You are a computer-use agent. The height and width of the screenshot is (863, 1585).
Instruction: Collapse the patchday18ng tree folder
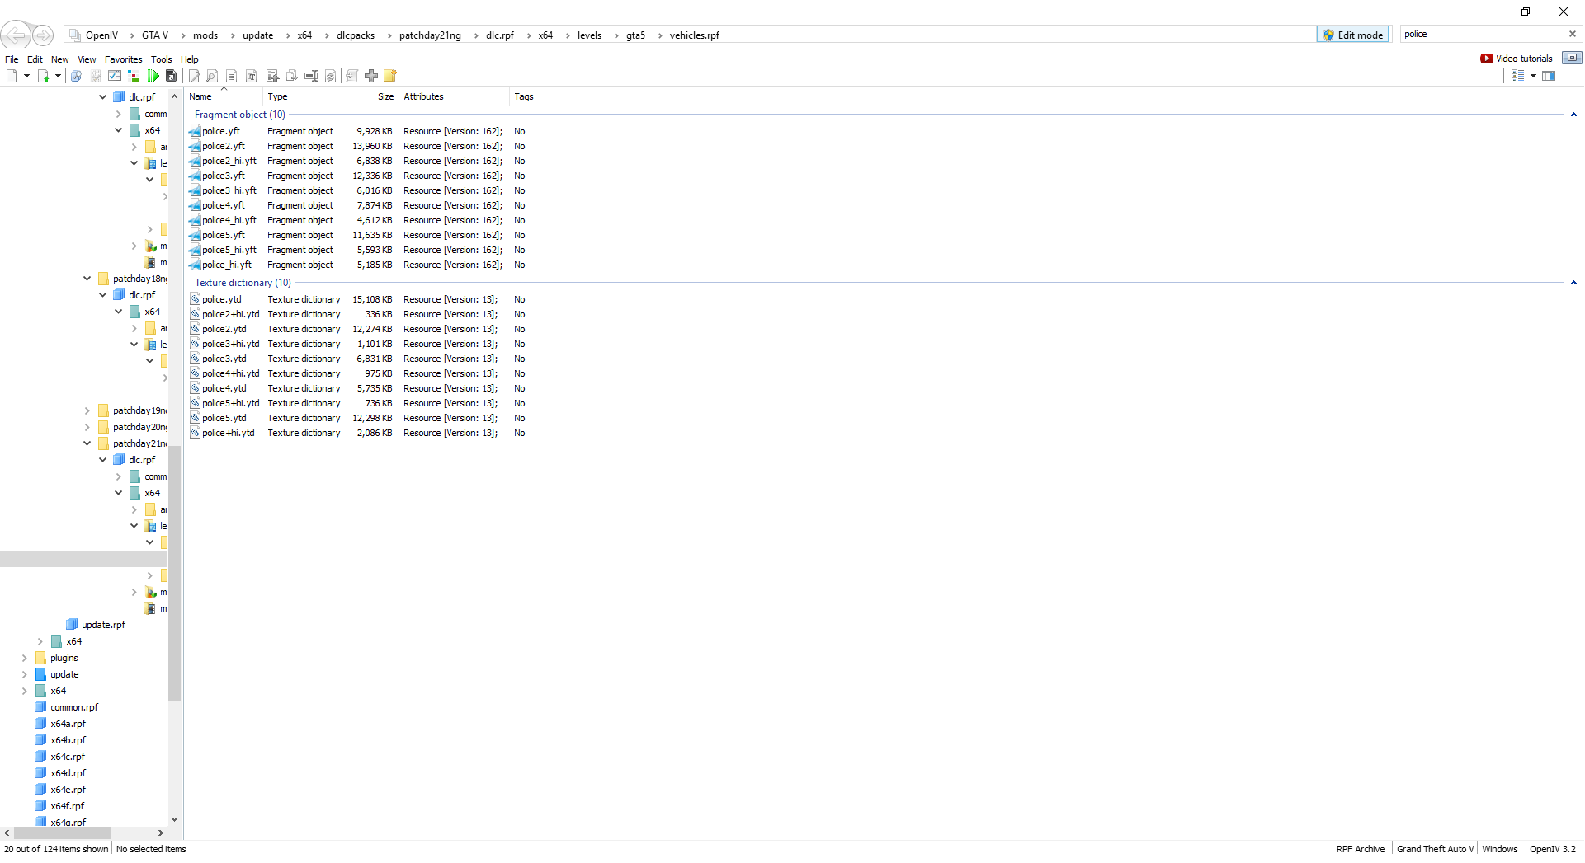tap(87, 279)
